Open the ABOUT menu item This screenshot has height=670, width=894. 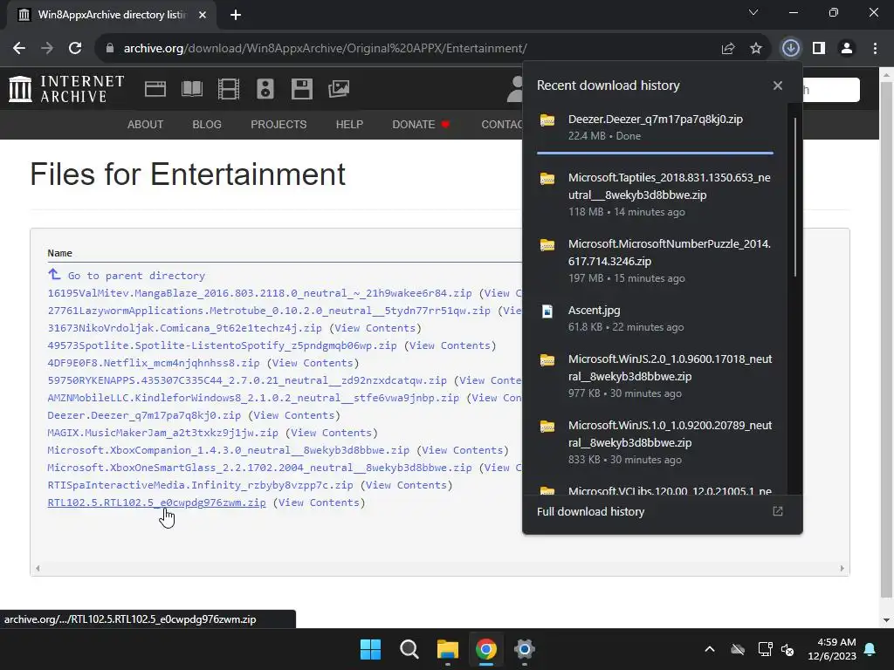(146, 124)
